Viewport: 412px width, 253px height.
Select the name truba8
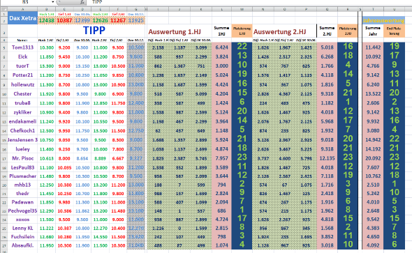point(22,102)
